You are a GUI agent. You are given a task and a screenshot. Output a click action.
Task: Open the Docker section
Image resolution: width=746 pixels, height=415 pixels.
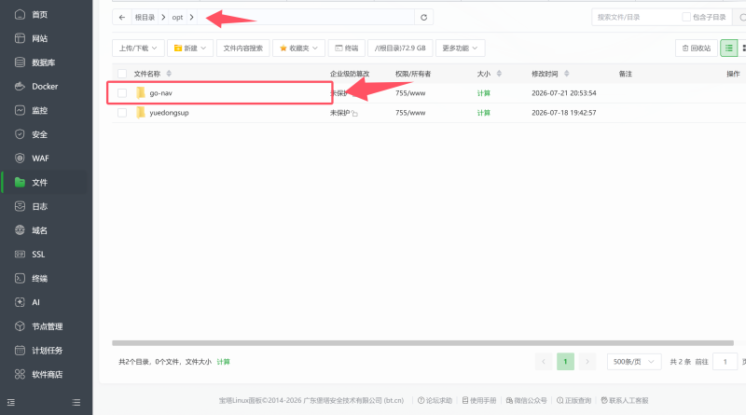pyautogui.click(x=45, y=87)
